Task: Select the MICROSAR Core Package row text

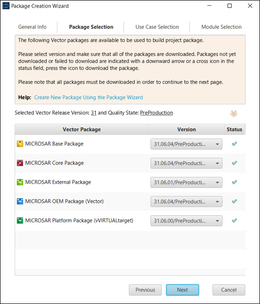Action: 54,163
